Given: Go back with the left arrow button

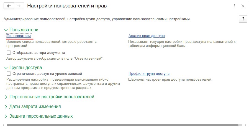Looking at the screenshot, I should point(9,6).
